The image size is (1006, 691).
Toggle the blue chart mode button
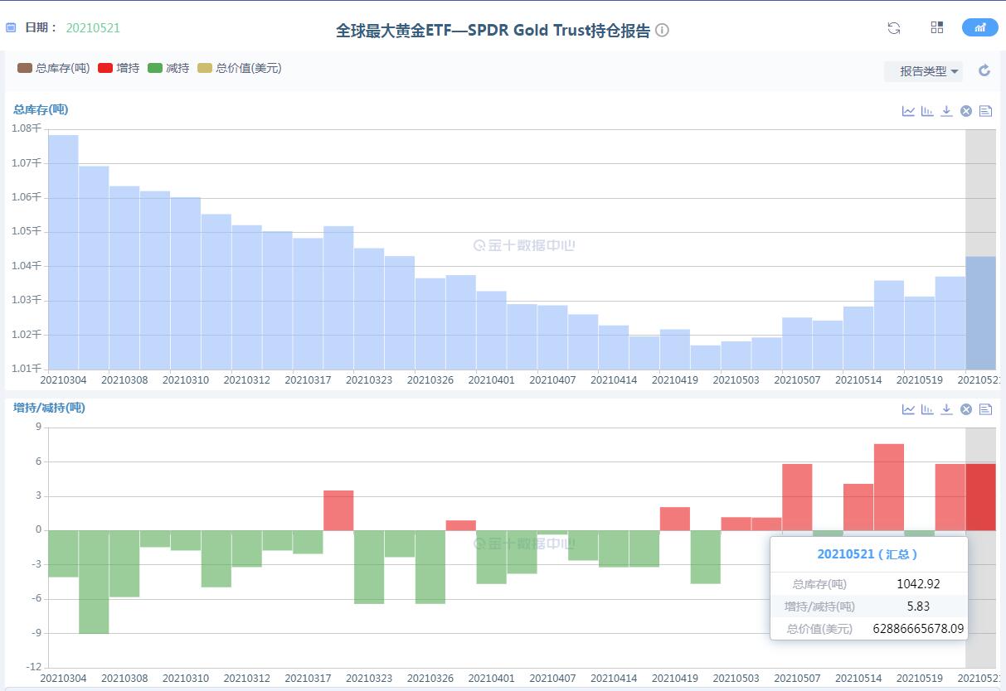pos(980,27)
